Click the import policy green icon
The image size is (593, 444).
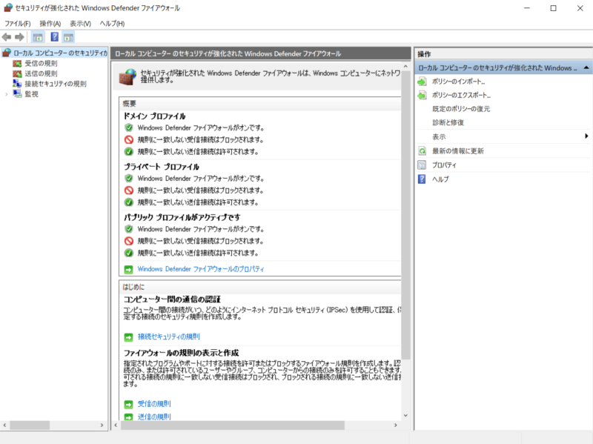coord(422,82)
